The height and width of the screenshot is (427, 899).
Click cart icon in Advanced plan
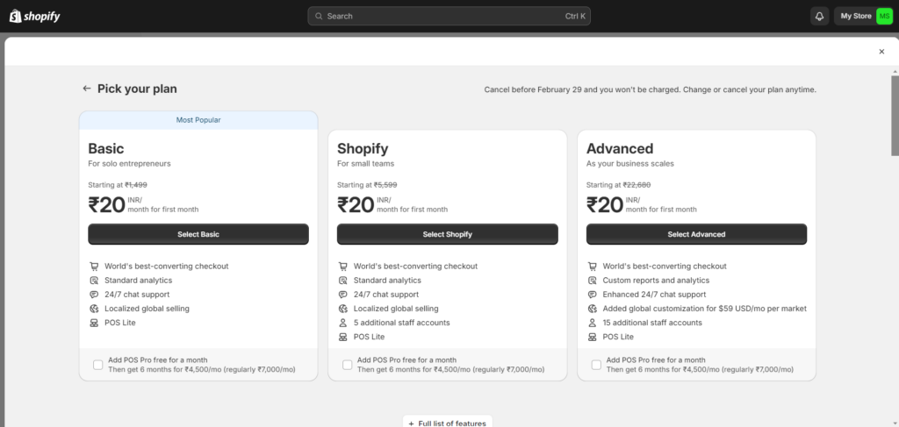tap(593, 267)
